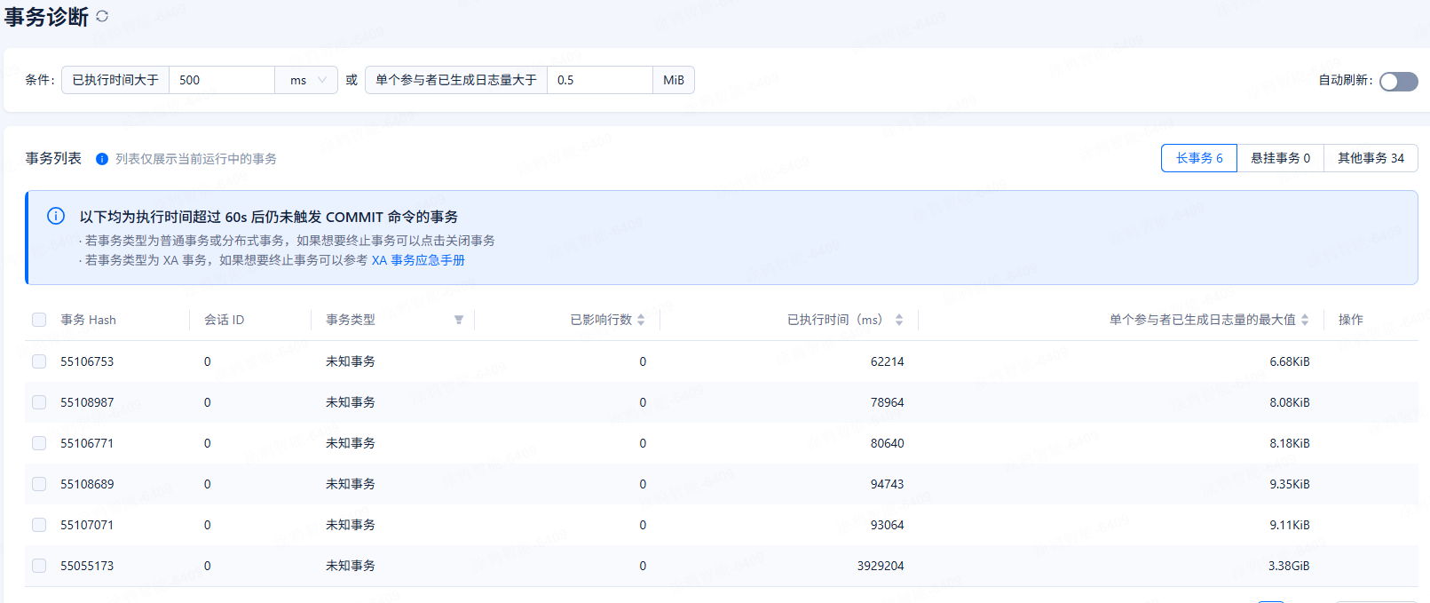Open the XA 事务应急手册 link
The width and height of the screenshot is (1430, 603).
(x=418, y=260)
